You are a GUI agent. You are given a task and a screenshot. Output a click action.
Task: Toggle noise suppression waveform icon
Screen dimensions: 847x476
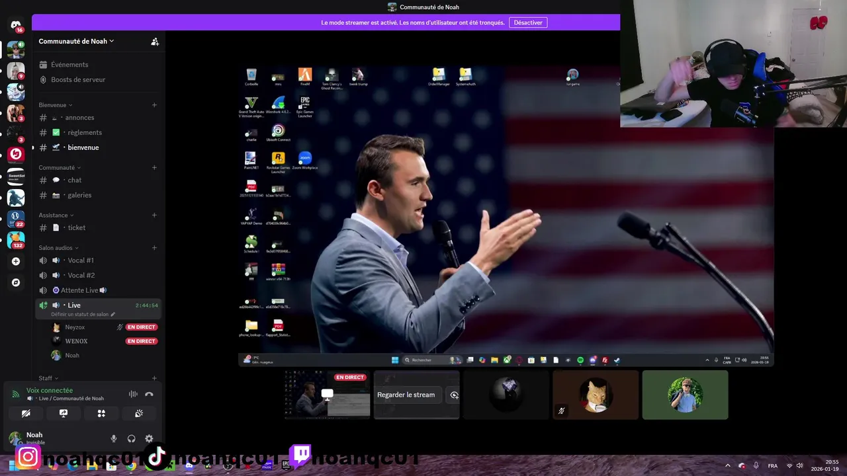[133, 394]
